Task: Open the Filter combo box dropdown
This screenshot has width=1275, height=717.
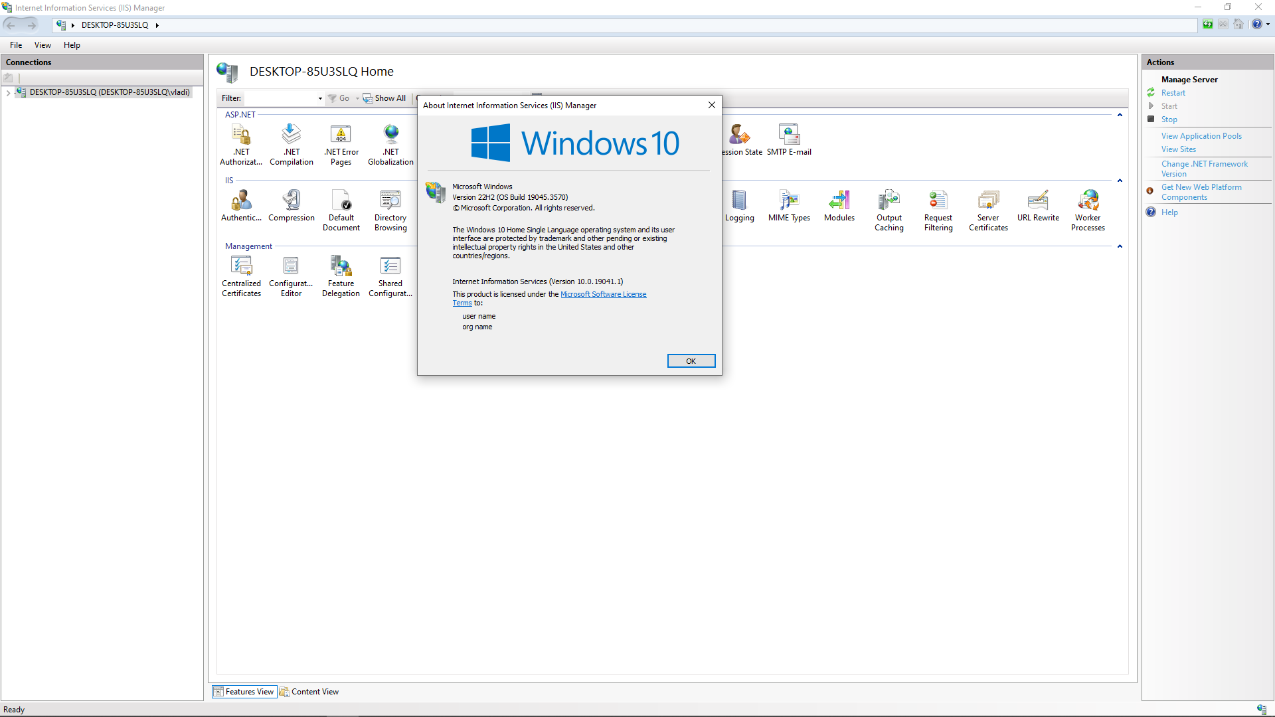Action: (x=320, y=98)
